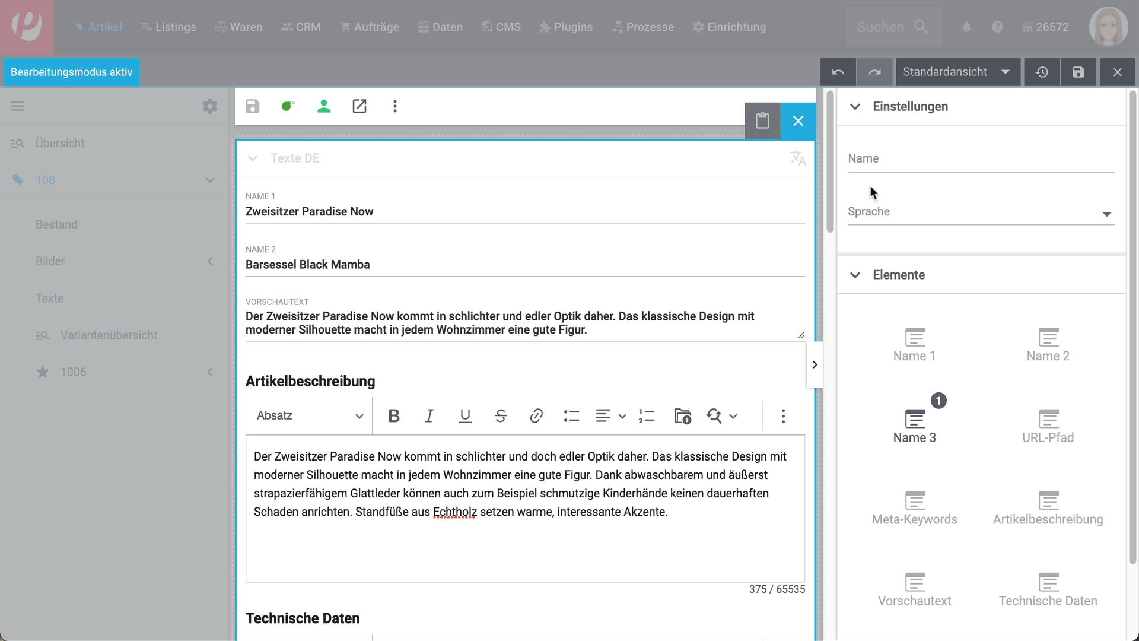Open the Aufträge menu
This screenshot has height=641, width=1139.
(370, 27)
